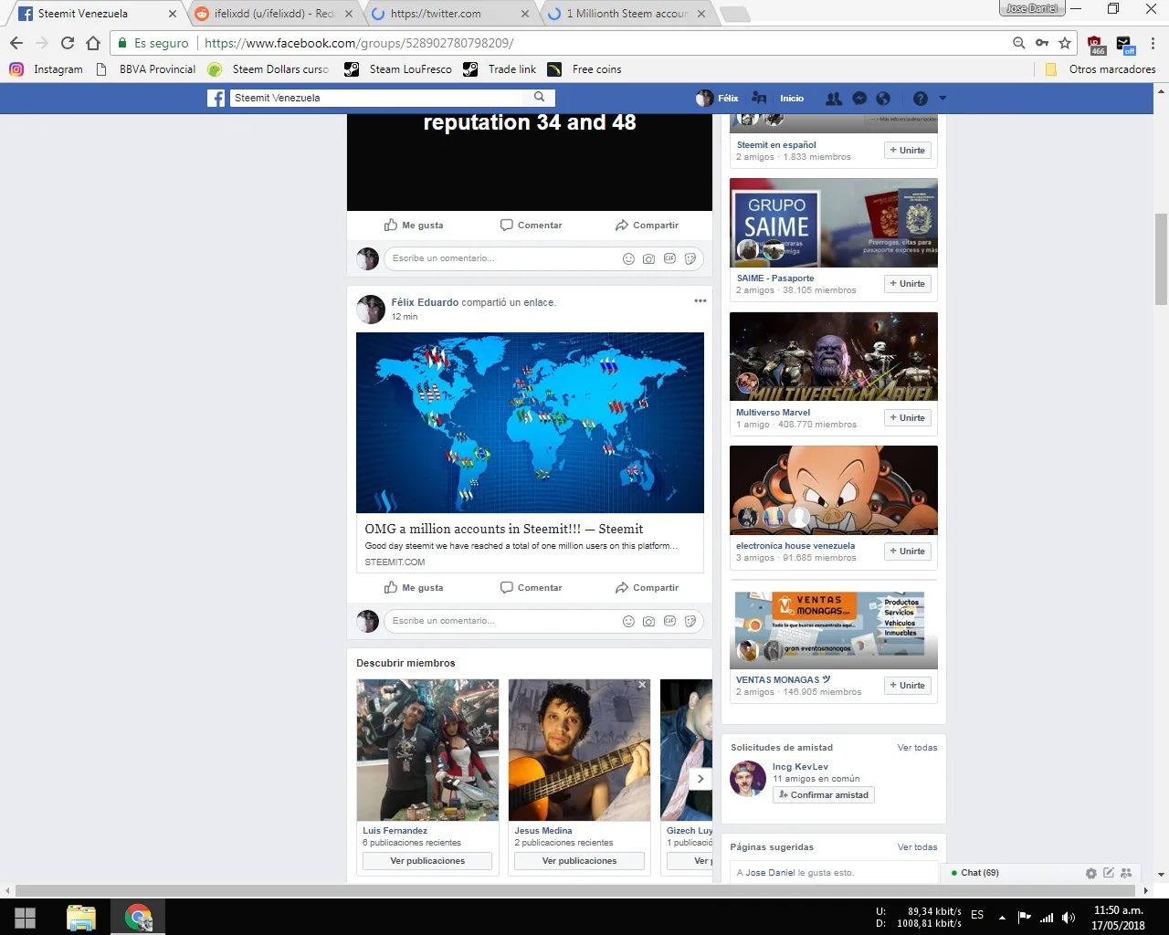Insert emoji in the OMG post comment box

pos(628,621)
